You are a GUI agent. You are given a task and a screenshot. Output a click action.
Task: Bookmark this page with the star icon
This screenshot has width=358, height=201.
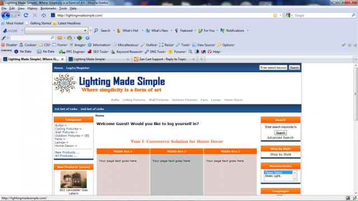click(275, 15)
